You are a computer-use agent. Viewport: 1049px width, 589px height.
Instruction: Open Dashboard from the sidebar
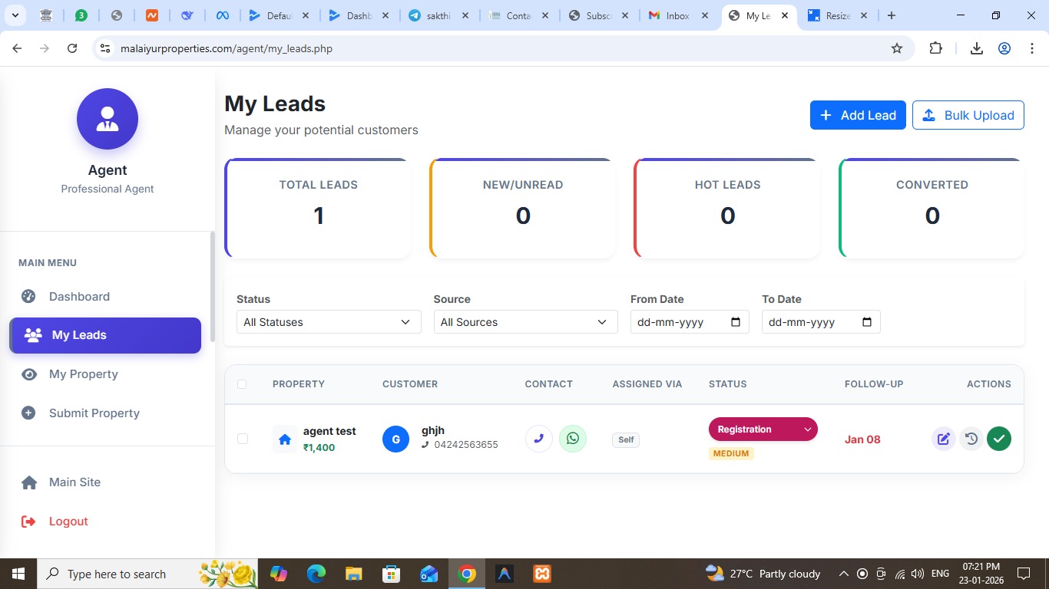tap(78, 296)
